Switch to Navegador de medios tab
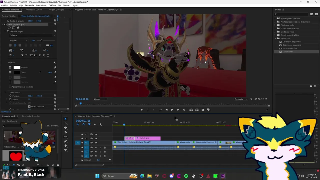The width and height of the screenshot is (320, 180). tap(31, 116)
